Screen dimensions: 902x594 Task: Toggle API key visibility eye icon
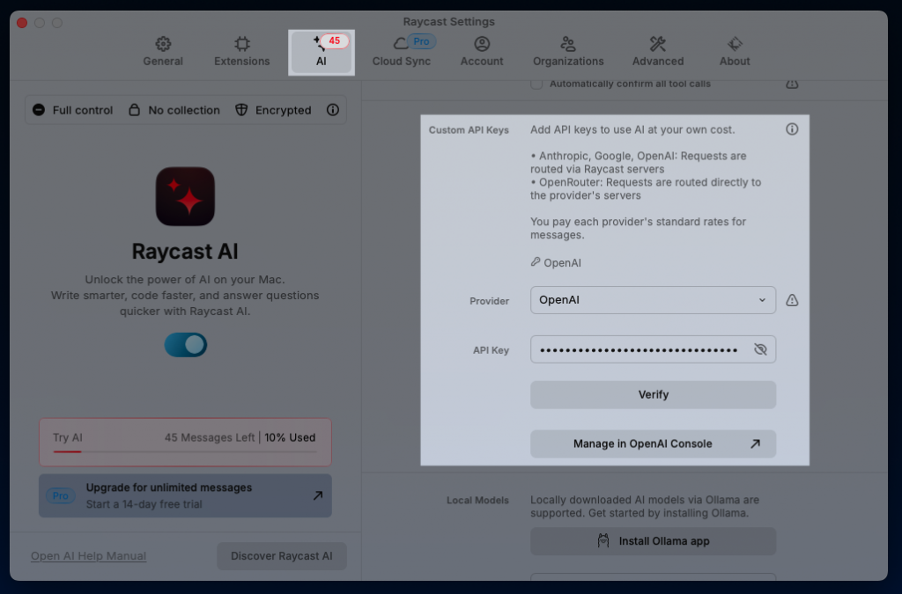pyautogui.click(x=760, y=349)
